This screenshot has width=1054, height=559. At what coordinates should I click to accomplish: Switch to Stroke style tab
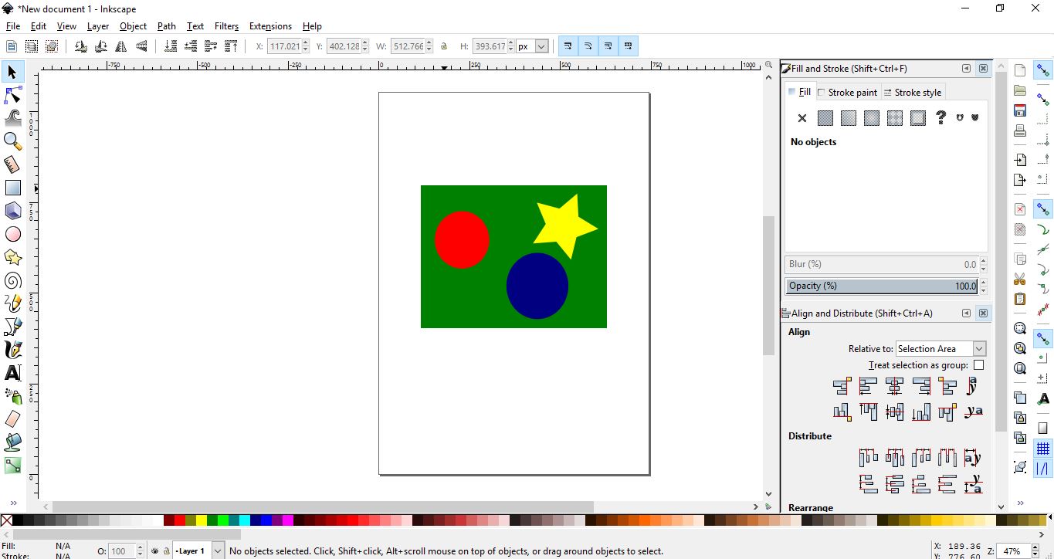[x=912, y=93]
